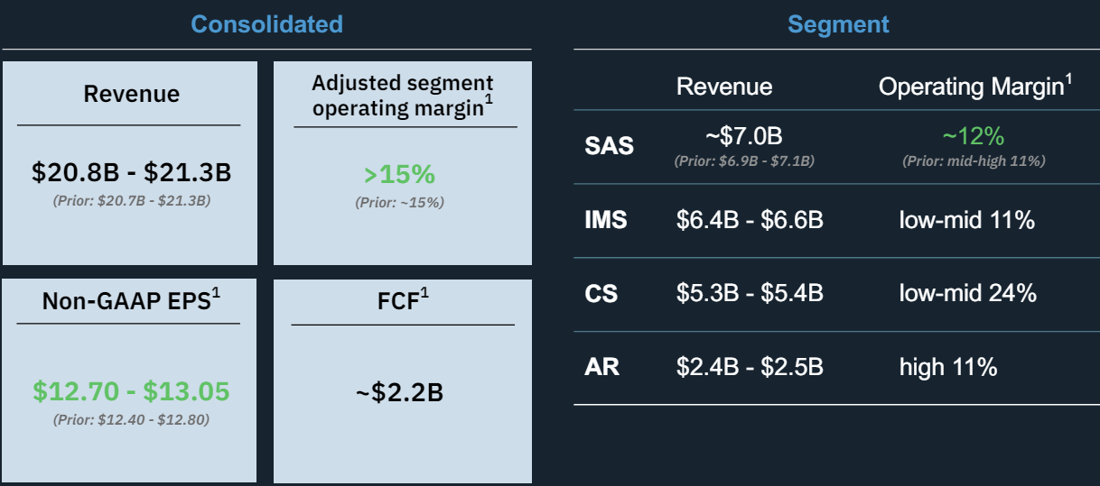Click the SAS segment row label
Image resolution: width=1100 pixels, height=486 pixels.
[x=610, y=145]
